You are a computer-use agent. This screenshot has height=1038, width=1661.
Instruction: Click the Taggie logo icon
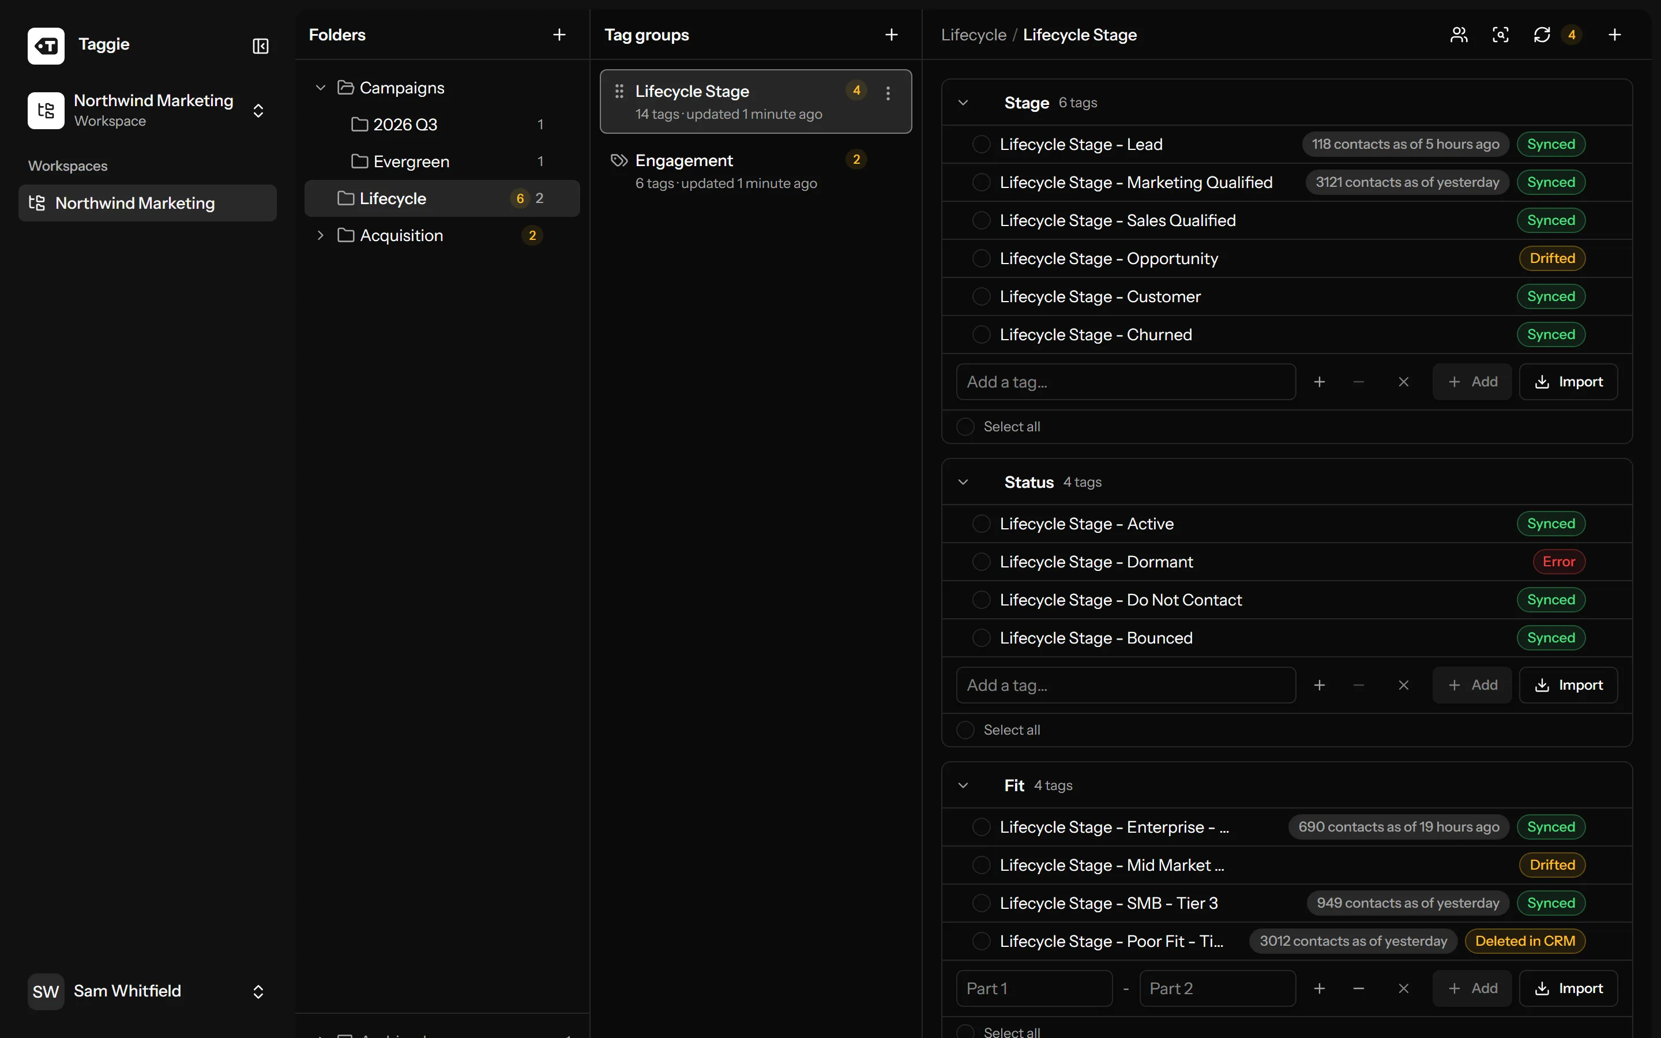point(46,46)
